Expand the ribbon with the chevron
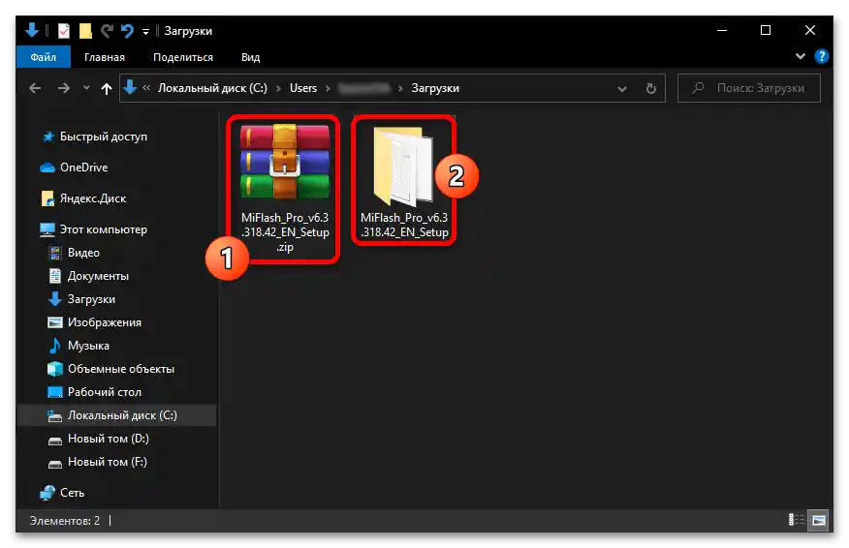The height and width of the screenshot is (548, 849). (801, 56)
